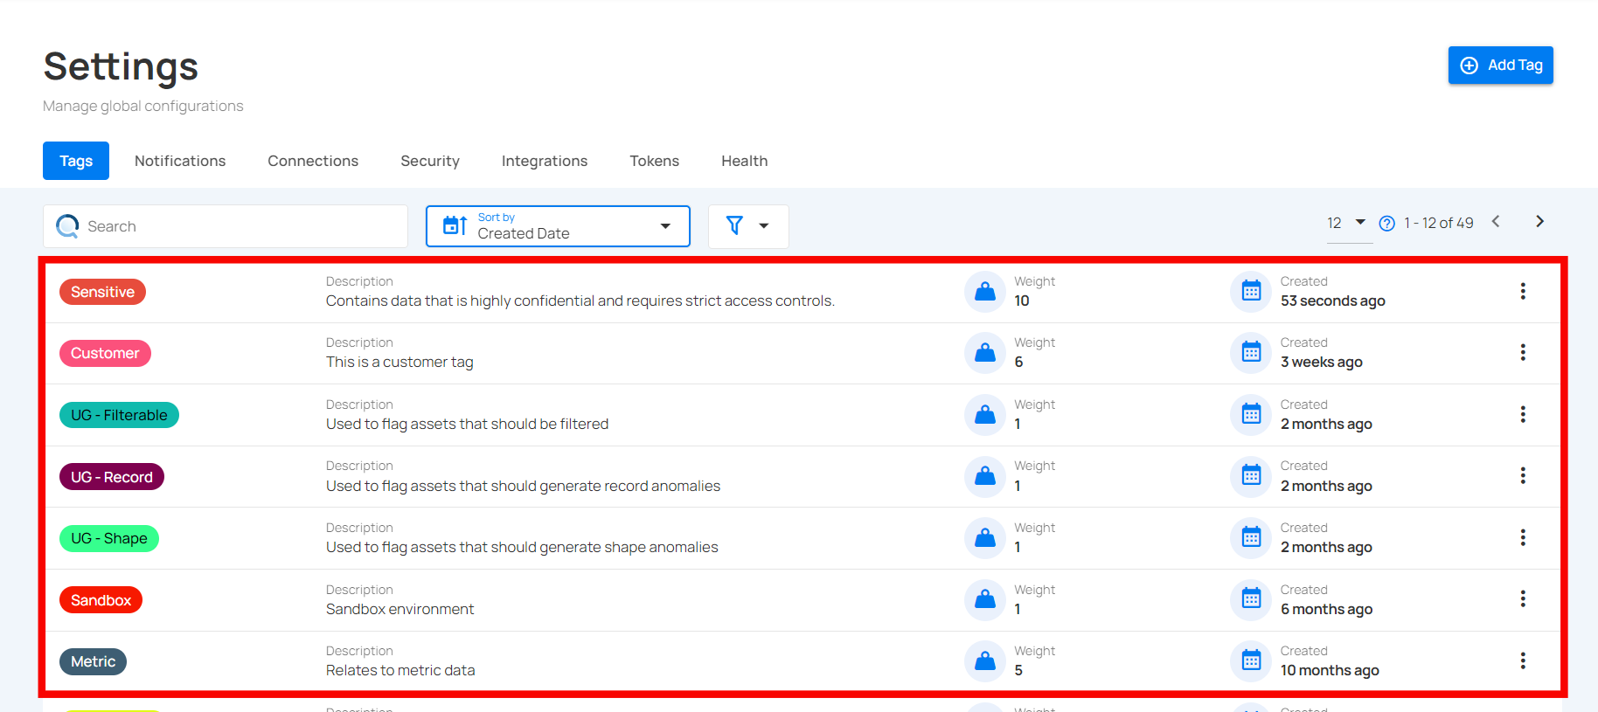Go to the previous page of tags
This screenshot has width=1598, height=712.
click(1496, 222)
